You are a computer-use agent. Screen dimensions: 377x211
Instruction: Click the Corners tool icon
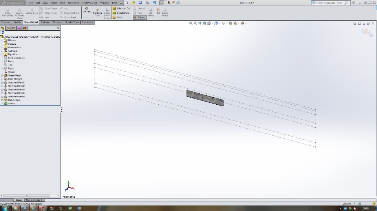87,10
